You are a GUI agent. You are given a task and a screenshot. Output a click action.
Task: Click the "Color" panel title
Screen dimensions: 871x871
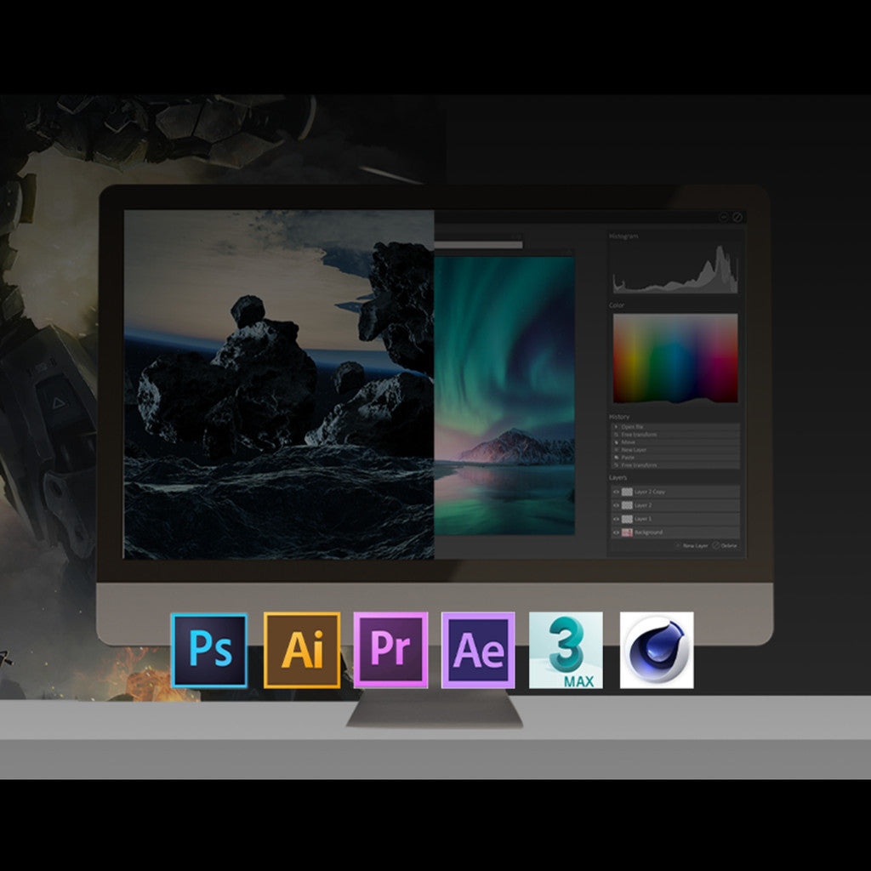coord(617,305)
